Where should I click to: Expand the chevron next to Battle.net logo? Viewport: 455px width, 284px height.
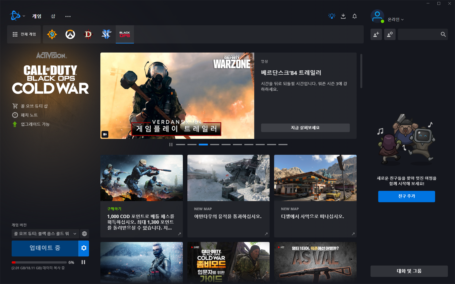[x=24, y=16]
